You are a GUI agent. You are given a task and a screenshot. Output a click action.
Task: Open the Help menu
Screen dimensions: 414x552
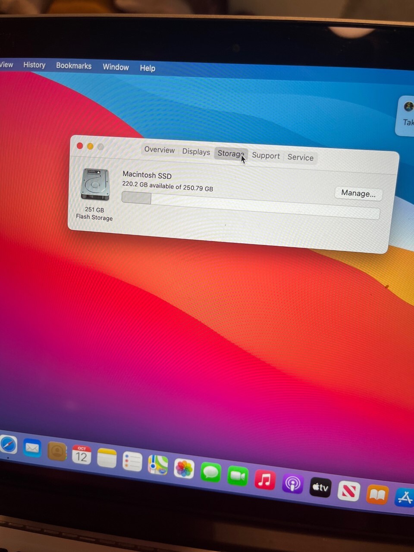[x=147, y=68]
